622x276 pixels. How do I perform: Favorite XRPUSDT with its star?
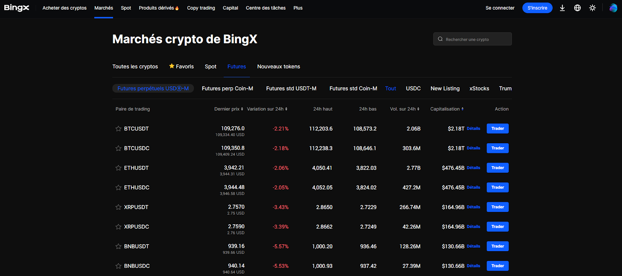pyautogui.click(x=119, y=207)
